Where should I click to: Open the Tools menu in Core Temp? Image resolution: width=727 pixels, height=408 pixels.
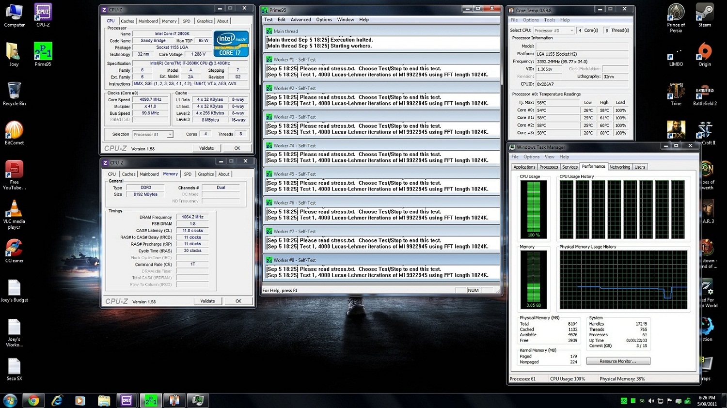[x=550, y=20]
